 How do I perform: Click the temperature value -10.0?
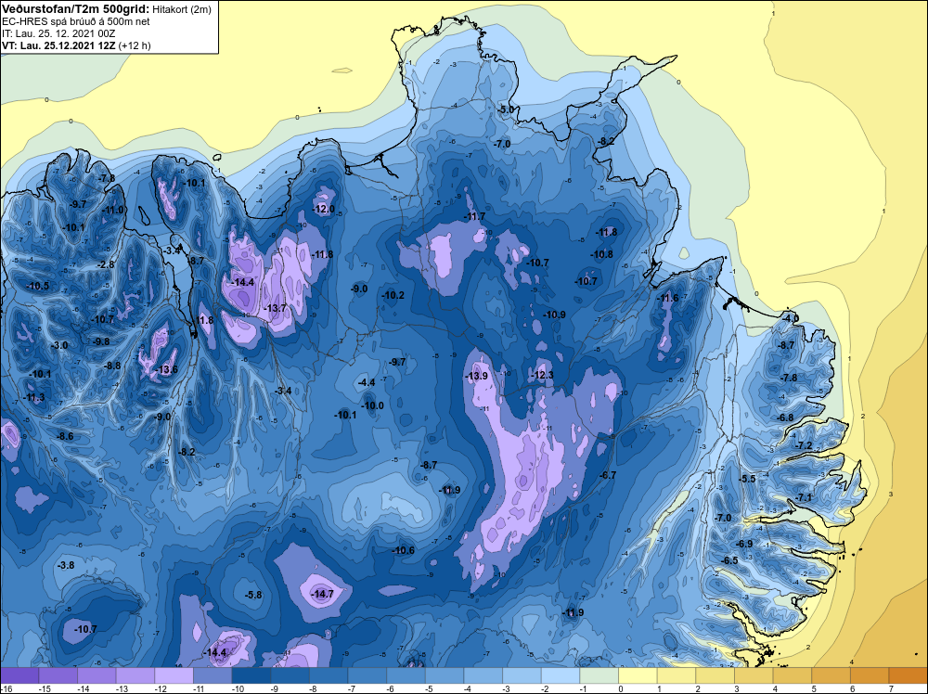(373, 405)
